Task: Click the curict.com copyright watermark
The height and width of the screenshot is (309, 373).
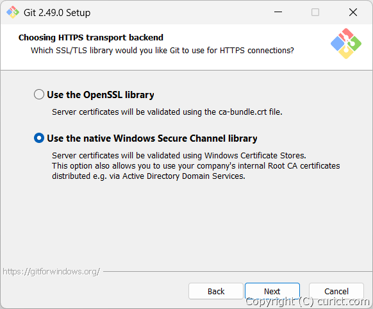Action: click(x=307, y=301)
